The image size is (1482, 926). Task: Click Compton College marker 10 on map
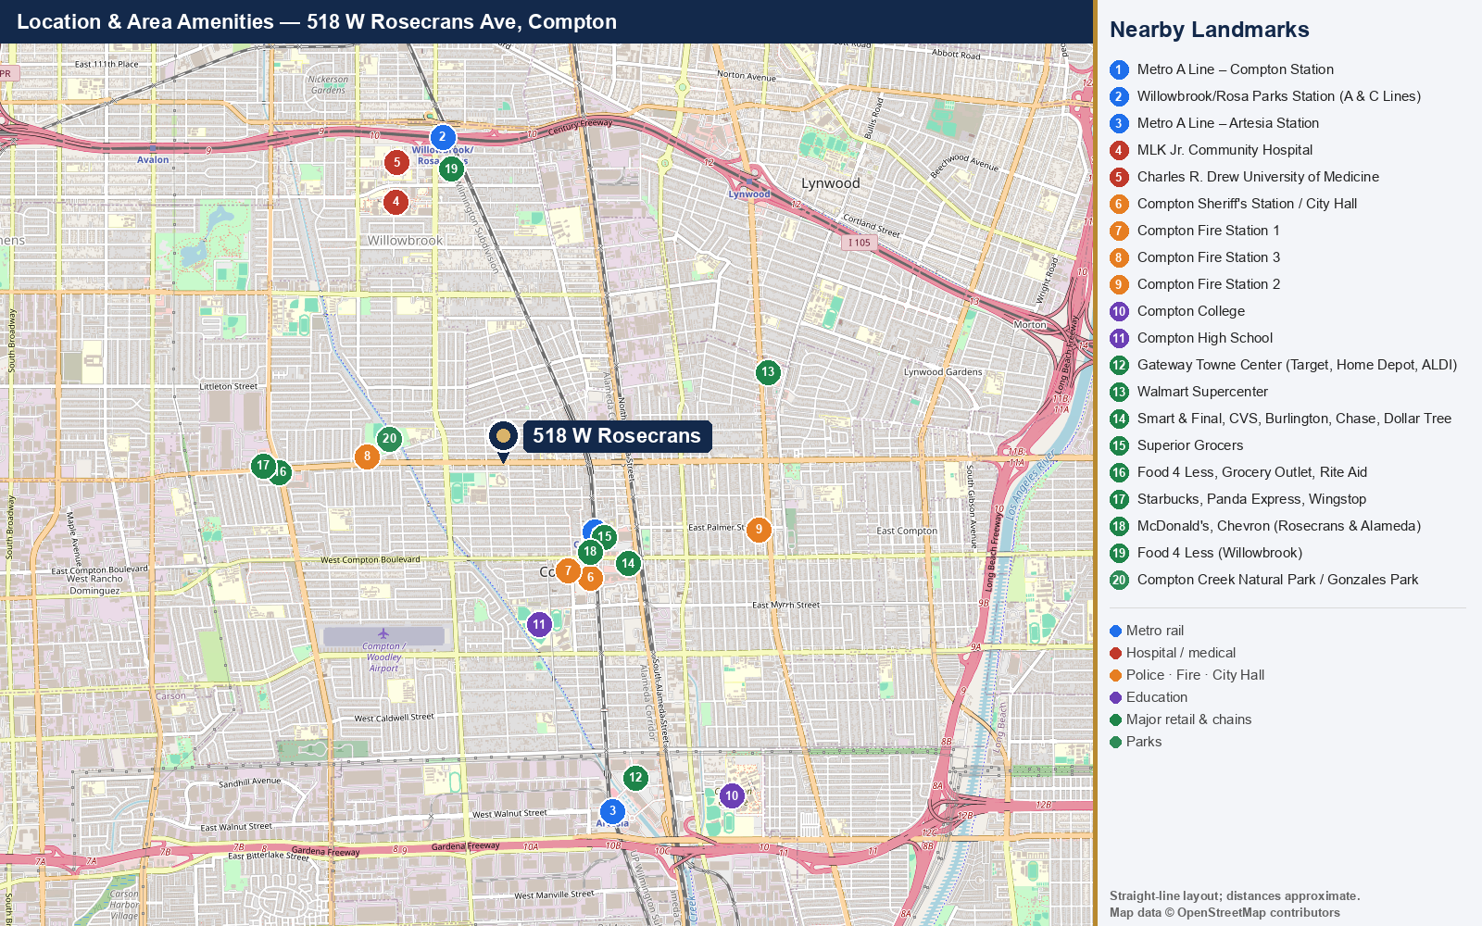tap(732, 796)
